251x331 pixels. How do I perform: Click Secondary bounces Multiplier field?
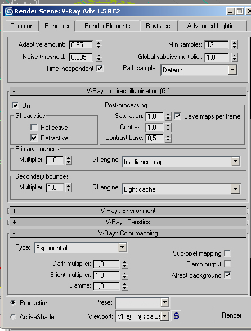55,188
